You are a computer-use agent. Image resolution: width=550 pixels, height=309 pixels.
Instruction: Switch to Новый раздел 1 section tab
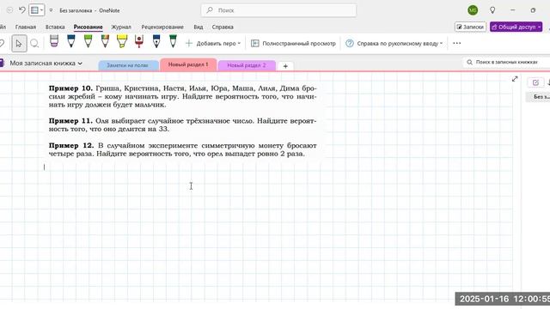point(188,64)
